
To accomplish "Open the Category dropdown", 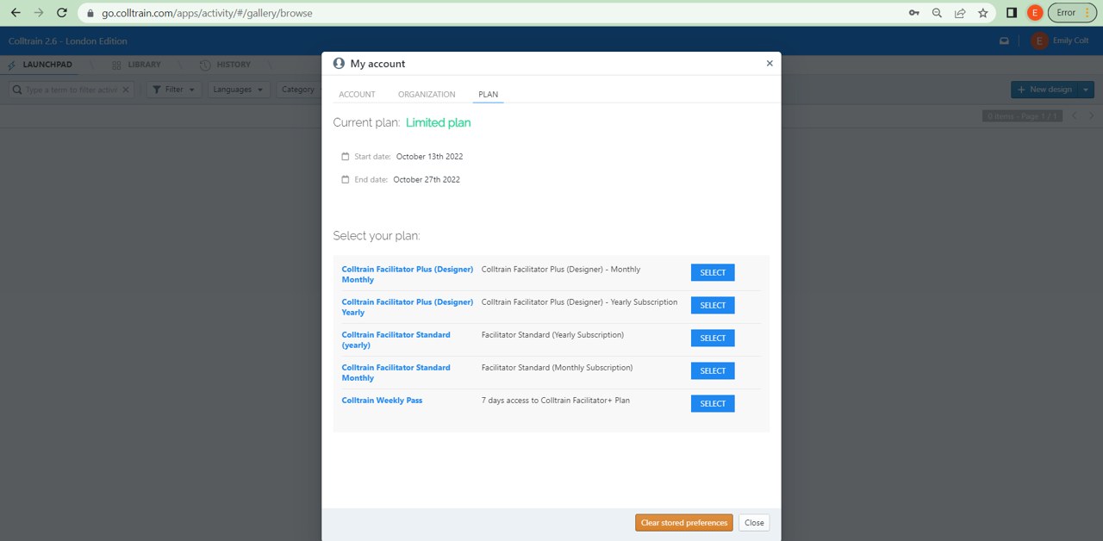I will click(x=298, y=90).
